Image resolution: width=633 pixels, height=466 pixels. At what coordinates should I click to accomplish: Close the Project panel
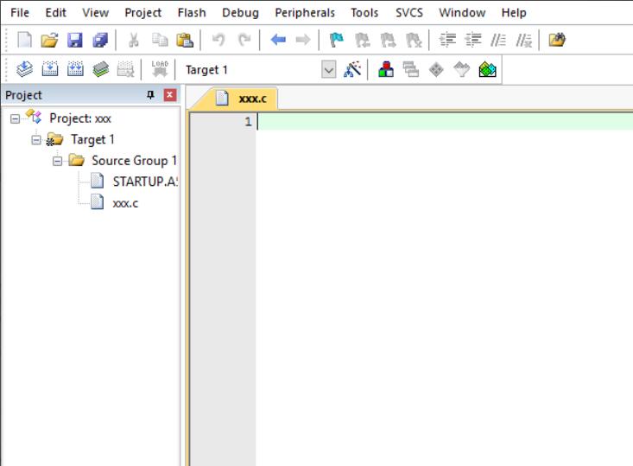pos(169,95)
